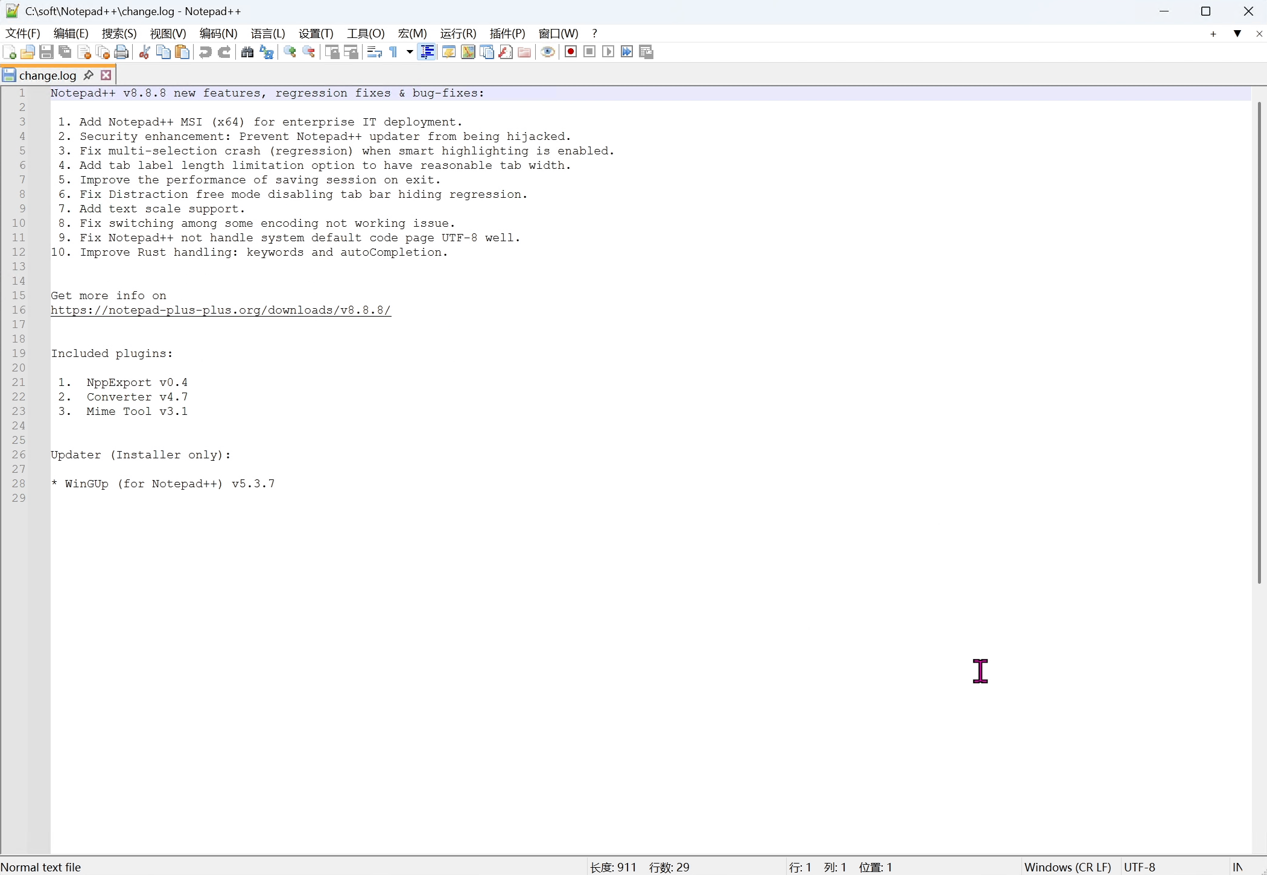This screenshot has height=875, width=1267.
Task: Stop the macro recording
Action: (589, 52)
